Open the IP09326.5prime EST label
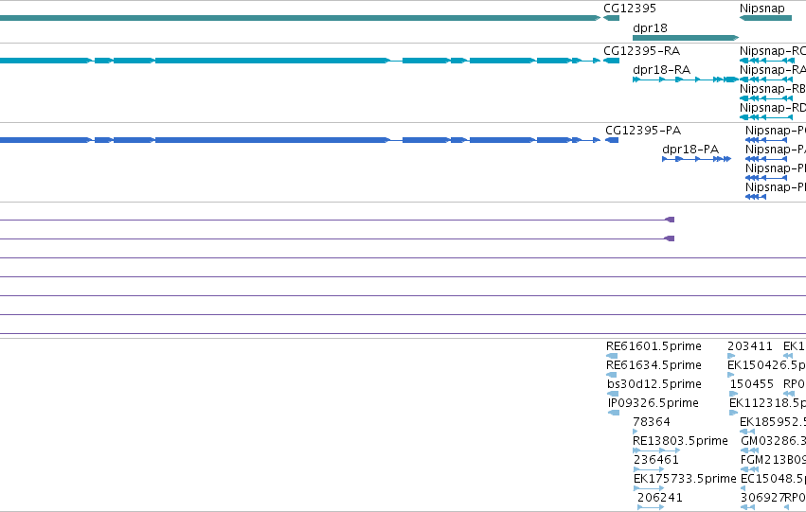The width and height of the screenshot is (806, 512). pos(653,403)
